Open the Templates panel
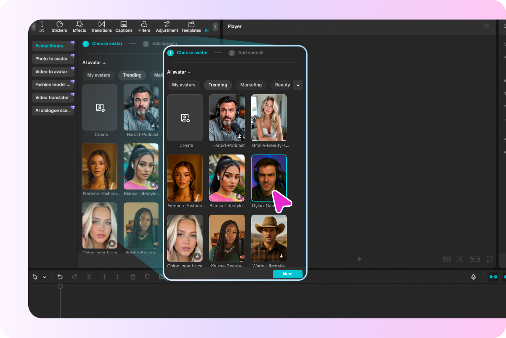The height and width of the screenshot is (338, 506). [191, 27]
